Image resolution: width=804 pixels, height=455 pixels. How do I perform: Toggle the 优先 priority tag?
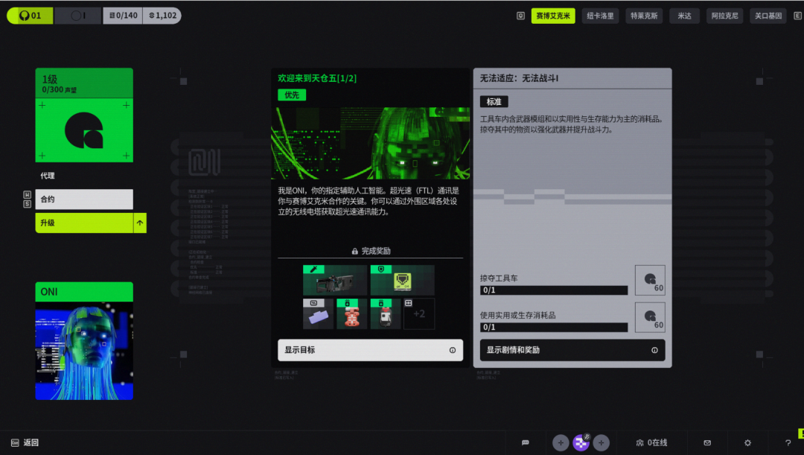coord(291,95)
